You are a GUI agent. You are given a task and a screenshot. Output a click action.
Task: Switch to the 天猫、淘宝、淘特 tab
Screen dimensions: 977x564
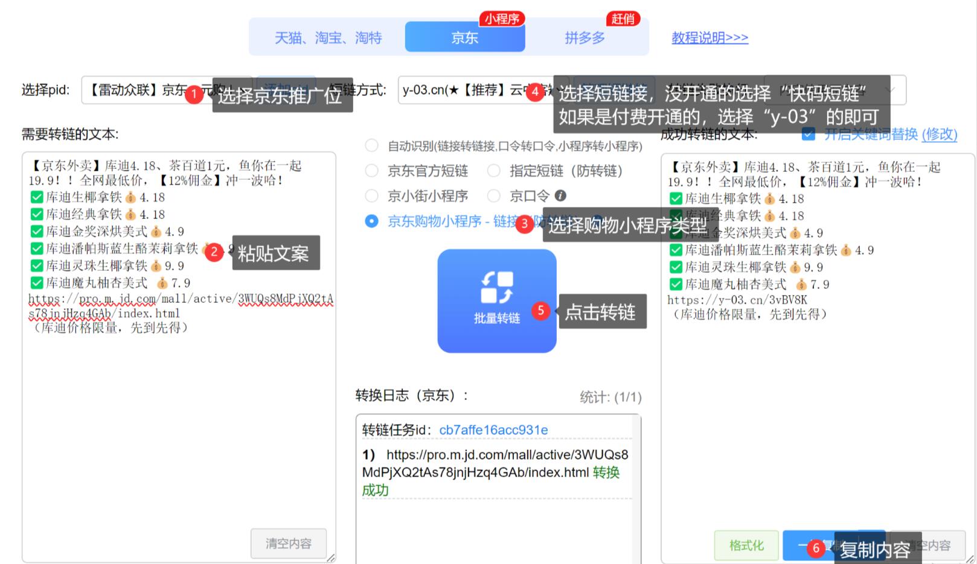point(328,37)
